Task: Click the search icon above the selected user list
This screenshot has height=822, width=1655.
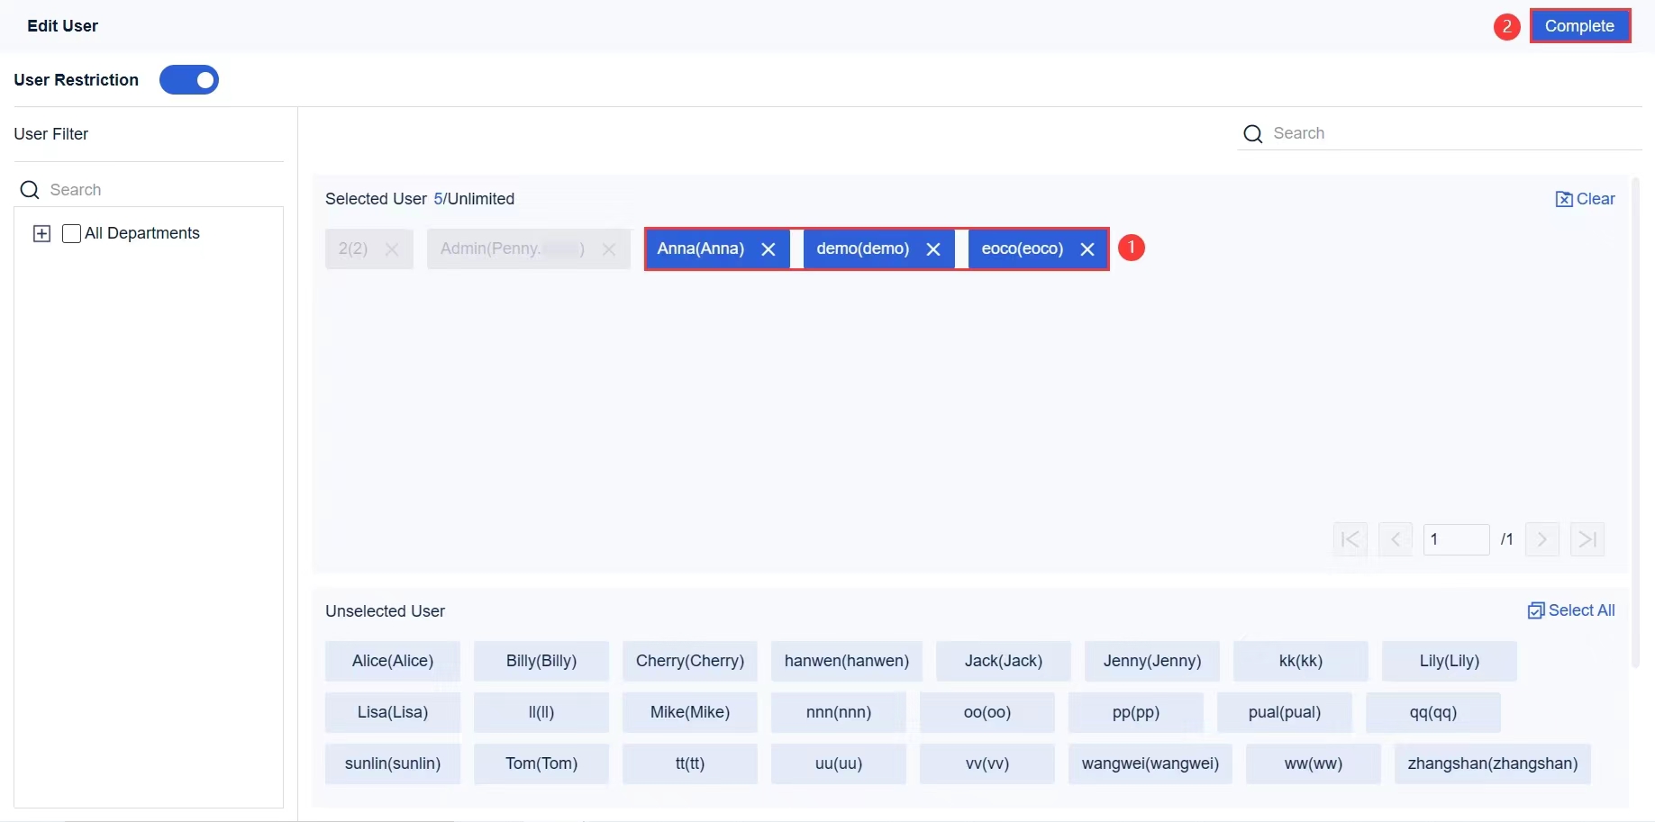Action: point(1252,133)
